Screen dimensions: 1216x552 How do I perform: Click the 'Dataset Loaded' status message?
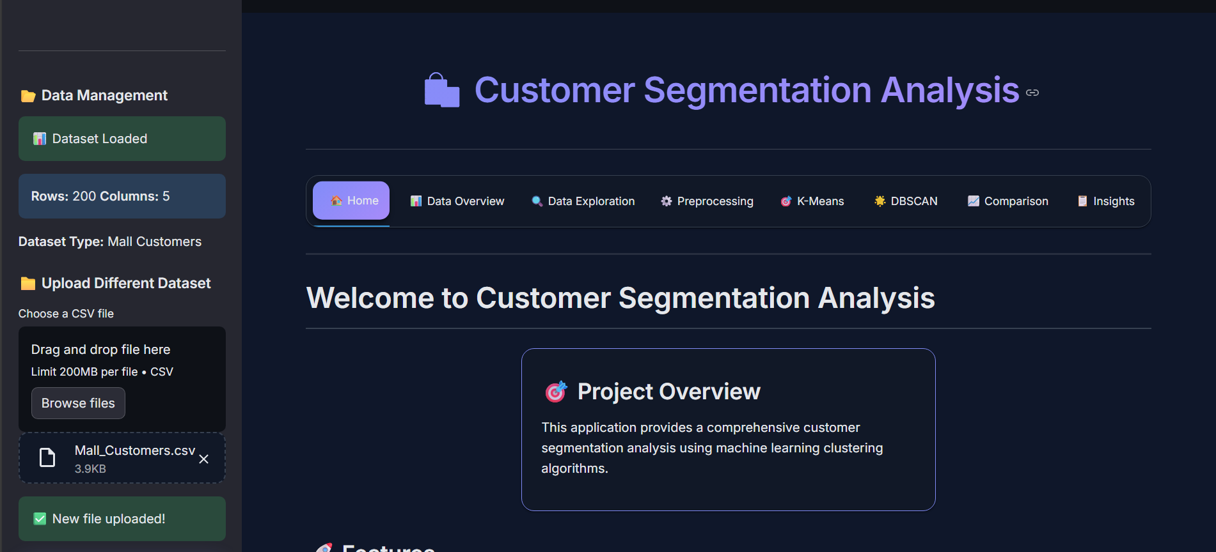coord(122,139)
